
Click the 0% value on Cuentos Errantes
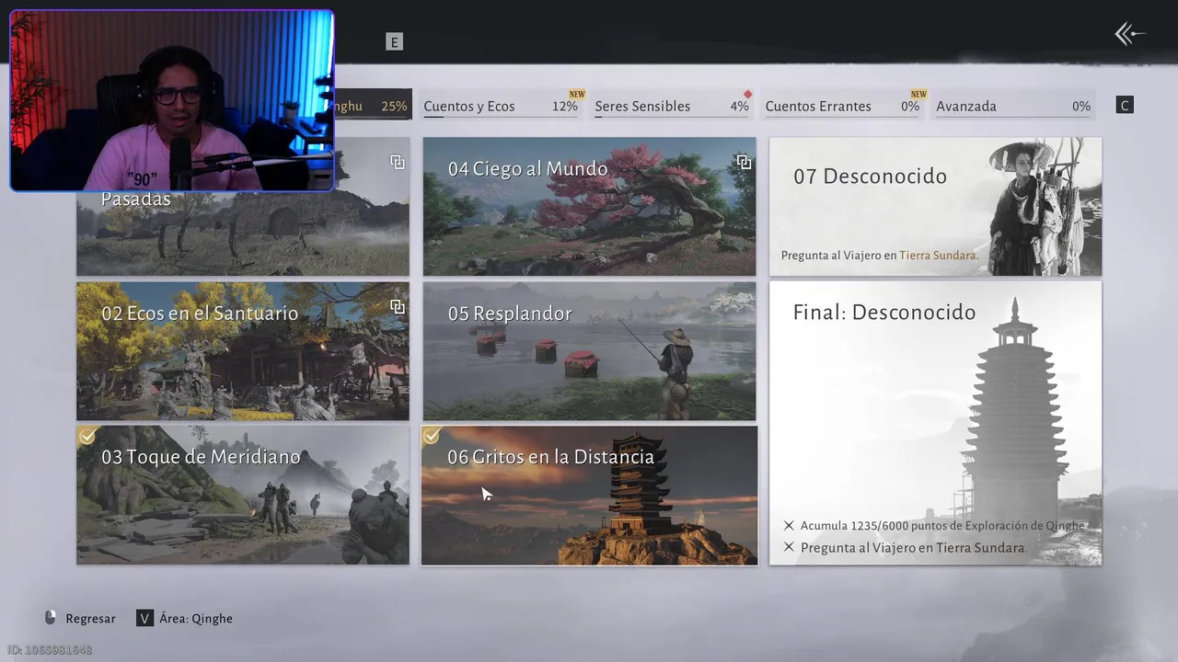pos(910,107)
